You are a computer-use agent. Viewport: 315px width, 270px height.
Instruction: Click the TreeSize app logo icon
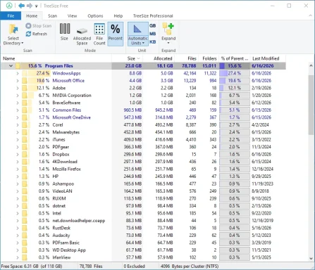[x=9, y=6]
